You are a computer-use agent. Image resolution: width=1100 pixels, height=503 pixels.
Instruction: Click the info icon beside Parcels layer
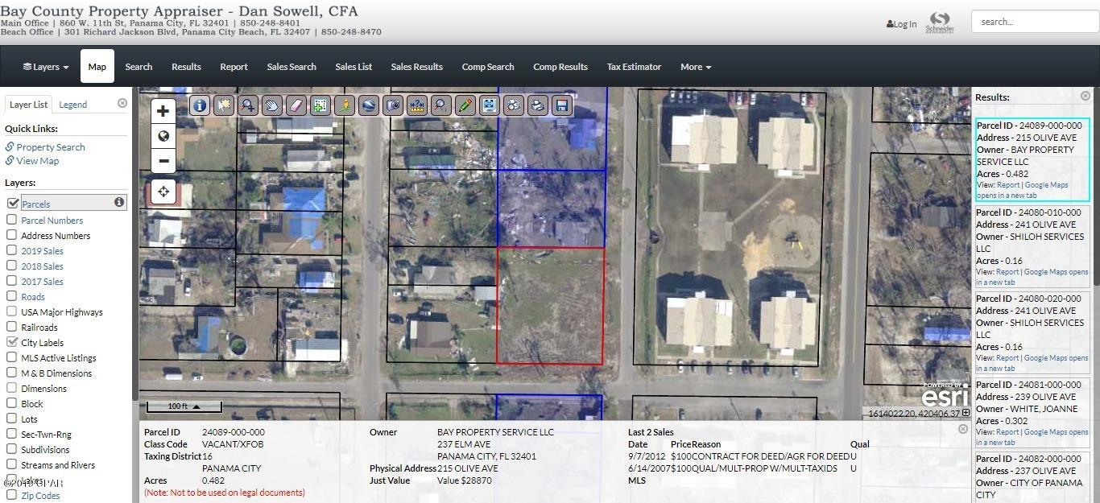pyautogui.click(x=119, y=203)
